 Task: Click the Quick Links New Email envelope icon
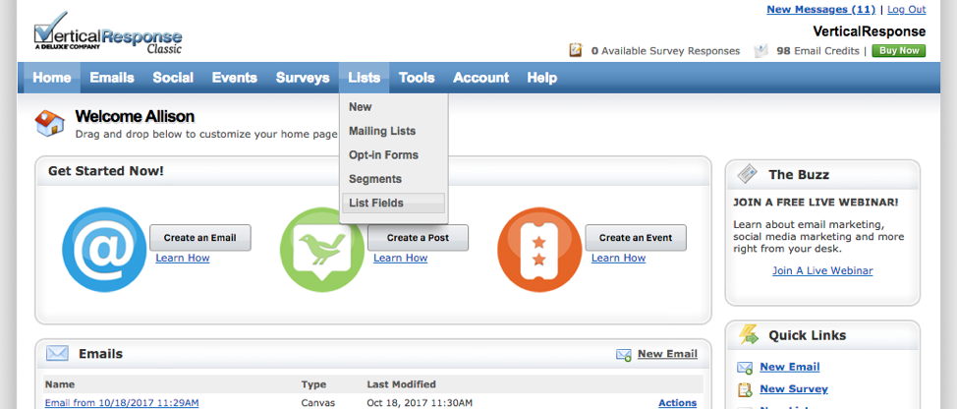coord(745,368)
